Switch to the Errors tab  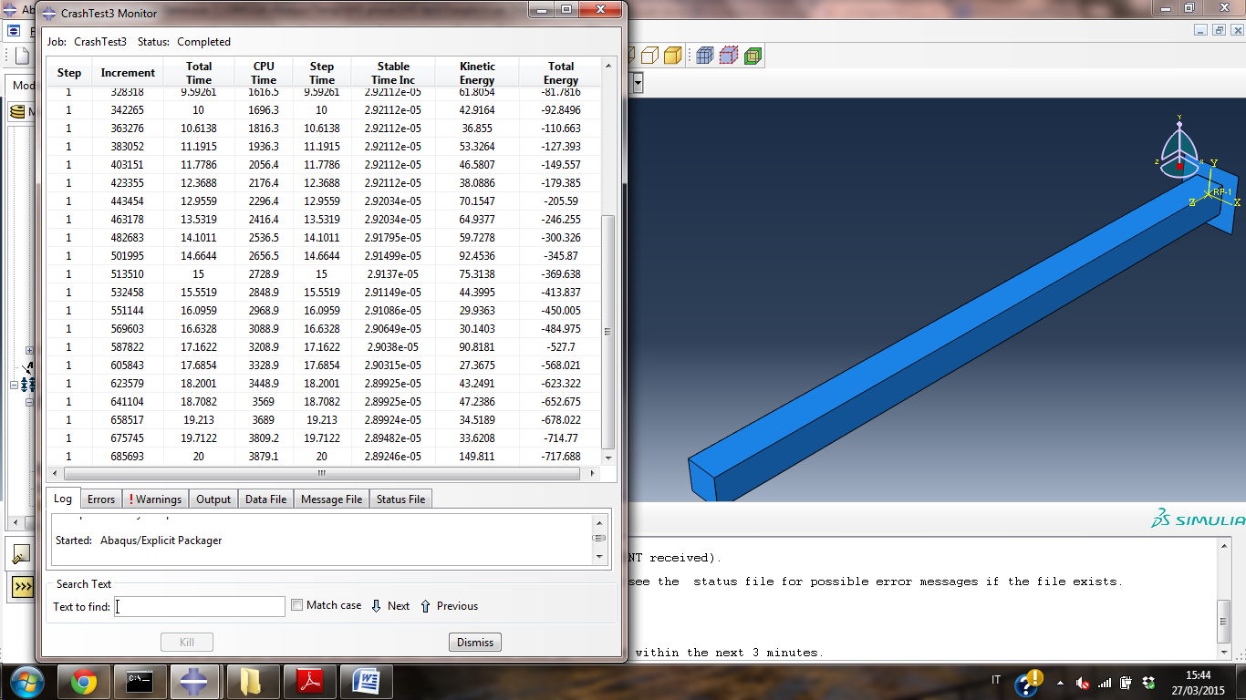click(100, 499)
